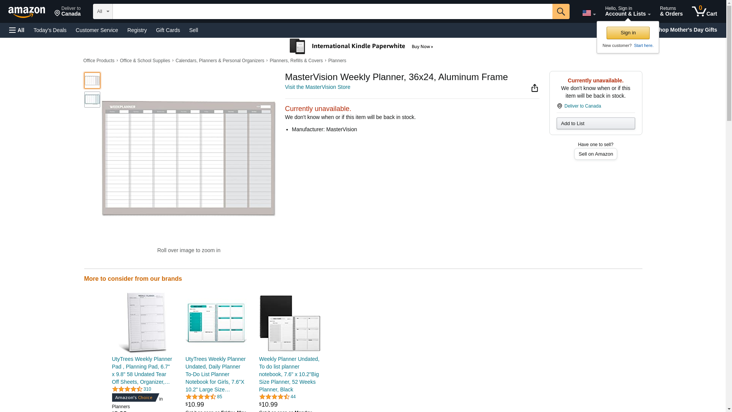Expand the Add to List dropdown
The width and height of the screenshot is (732, 412).
(595, 123)
